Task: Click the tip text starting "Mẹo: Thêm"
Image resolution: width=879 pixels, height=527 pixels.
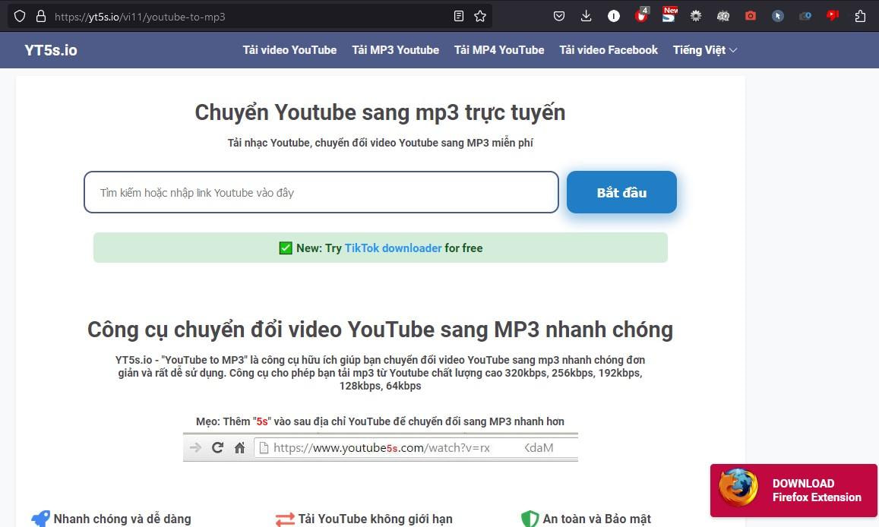Action: pyautogui.click(x=380, y=421)
